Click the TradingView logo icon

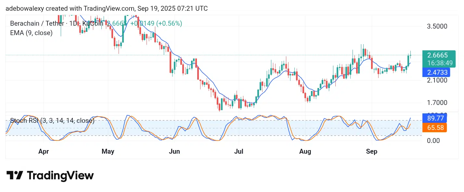point(15,175)
